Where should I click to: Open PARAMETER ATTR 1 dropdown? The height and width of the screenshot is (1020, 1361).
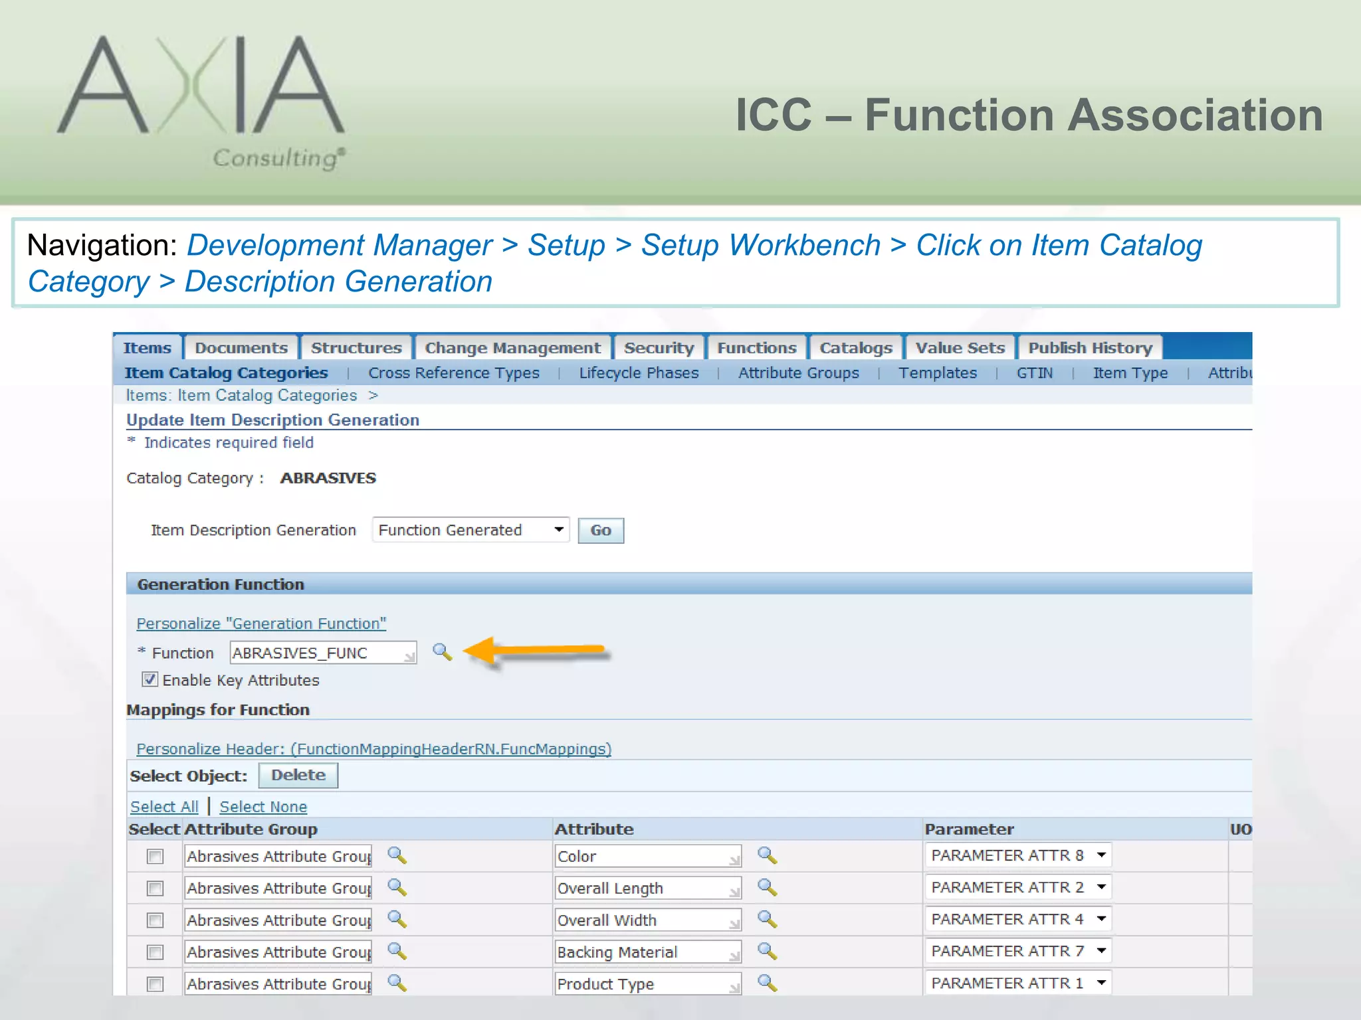(1017, 983)
